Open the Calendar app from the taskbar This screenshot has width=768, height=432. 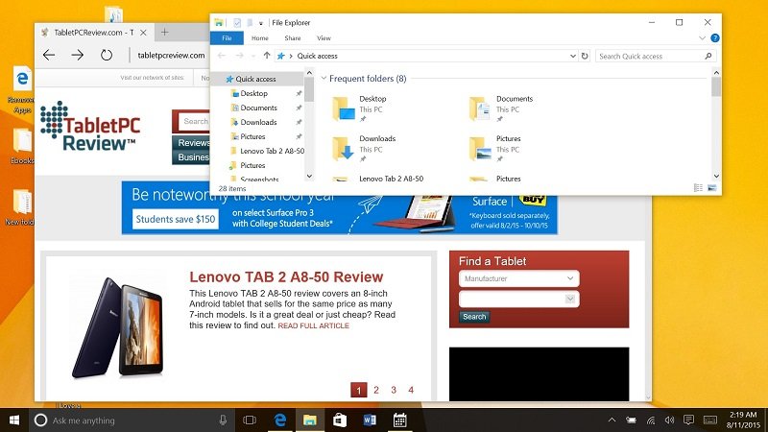(x=399, y=420)
